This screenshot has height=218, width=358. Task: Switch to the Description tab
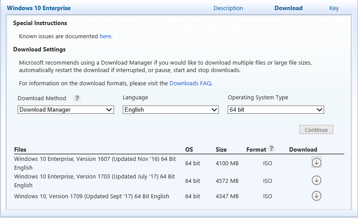click(x=228, y=8)
